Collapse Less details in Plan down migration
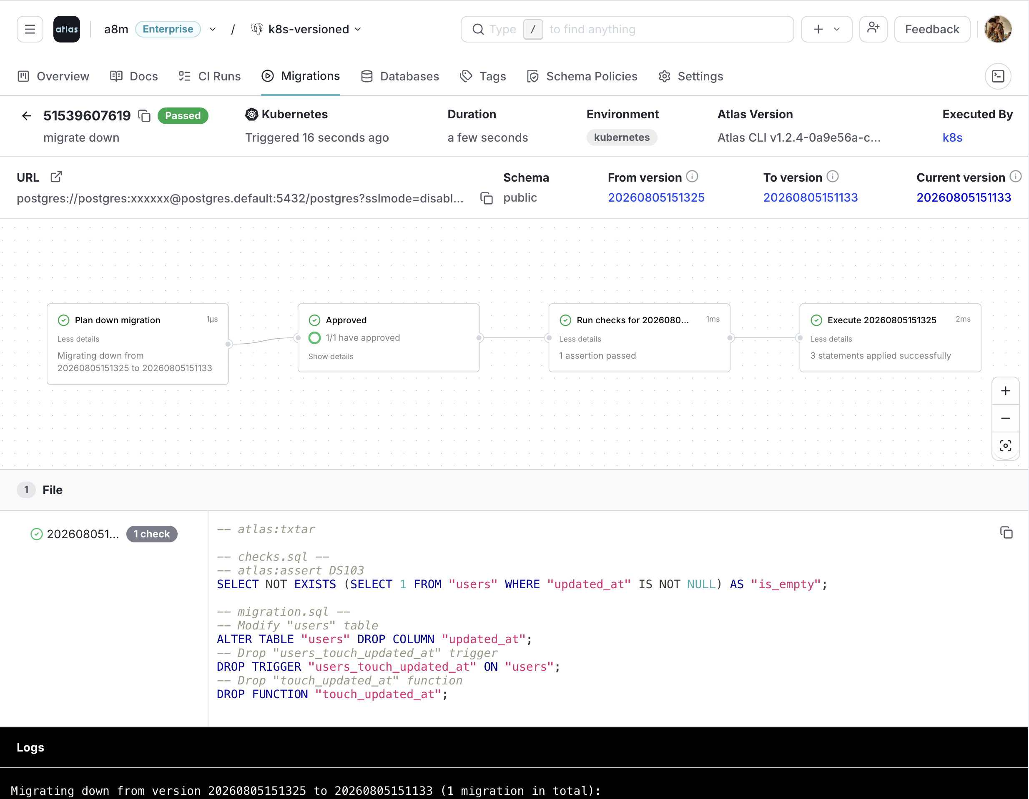The width and height of the screenshot is (1029, 799). click(x=78, y=339)
